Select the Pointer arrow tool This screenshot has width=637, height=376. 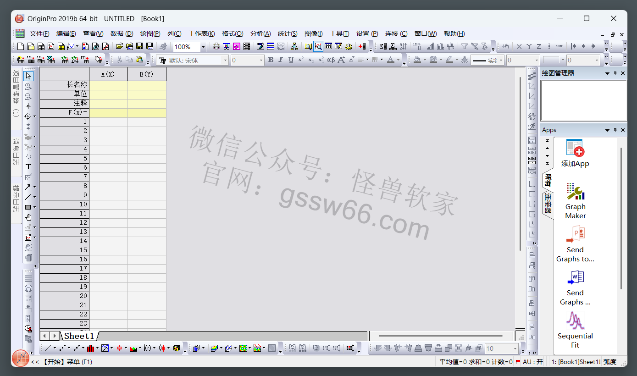[x=28, y=76]
